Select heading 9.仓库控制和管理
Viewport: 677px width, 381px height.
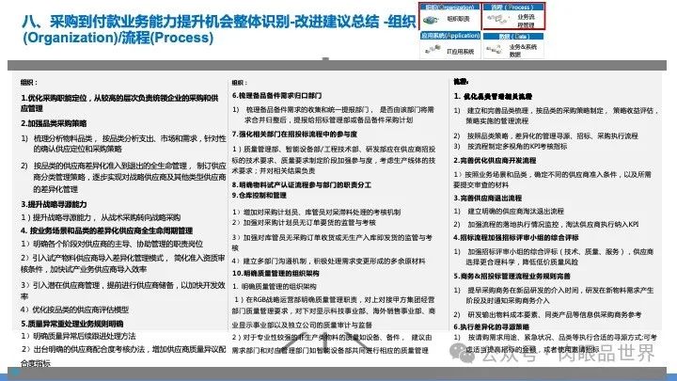click(x=260, y=196)
